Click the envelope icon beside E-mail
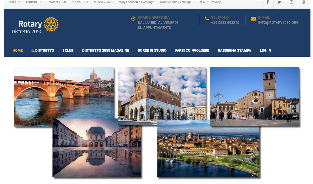 (253, 19)
